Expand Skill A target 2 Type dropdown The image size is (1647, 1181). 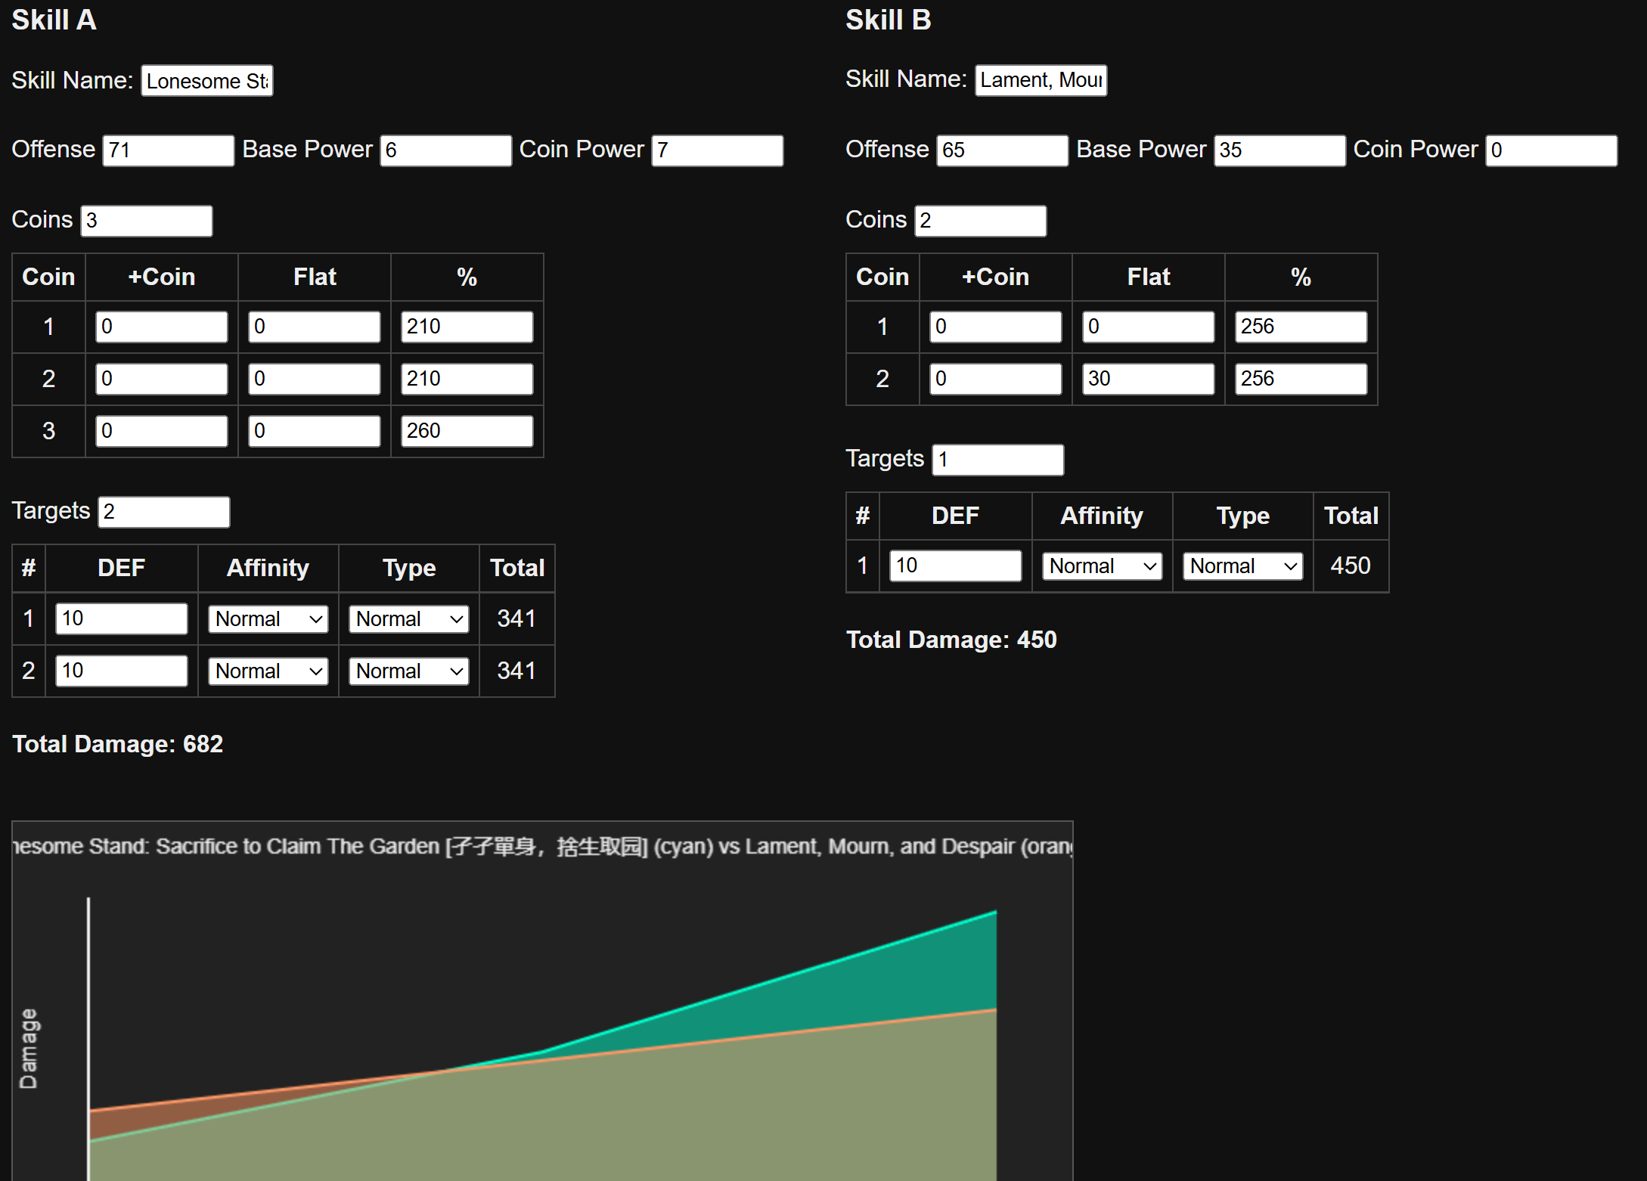tap(408, 671)
